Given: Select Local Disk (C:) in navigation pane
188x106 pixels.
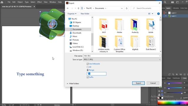Looking at the screenshot, I should coord(78,47).
